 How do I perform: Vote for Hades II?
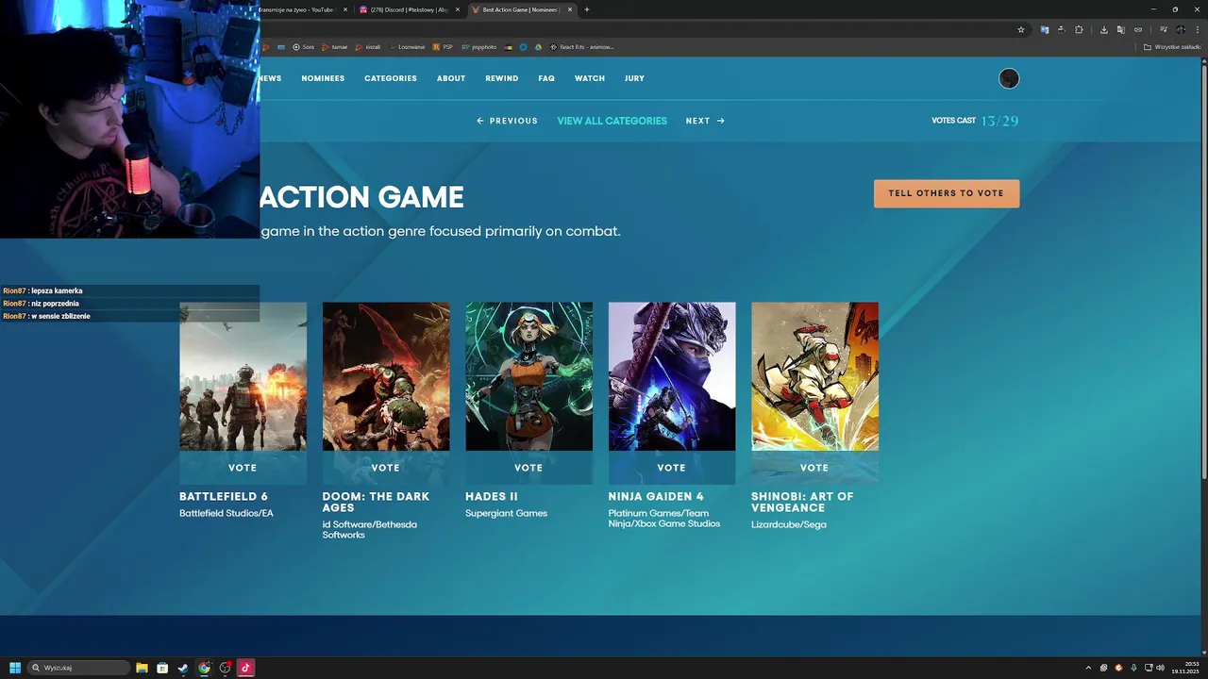pyautogui.click(x=528, y=468)
